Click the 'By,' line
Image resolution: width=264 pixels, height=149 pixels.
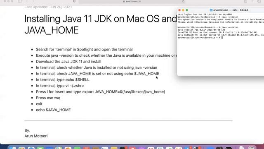(x=27, y=131)
